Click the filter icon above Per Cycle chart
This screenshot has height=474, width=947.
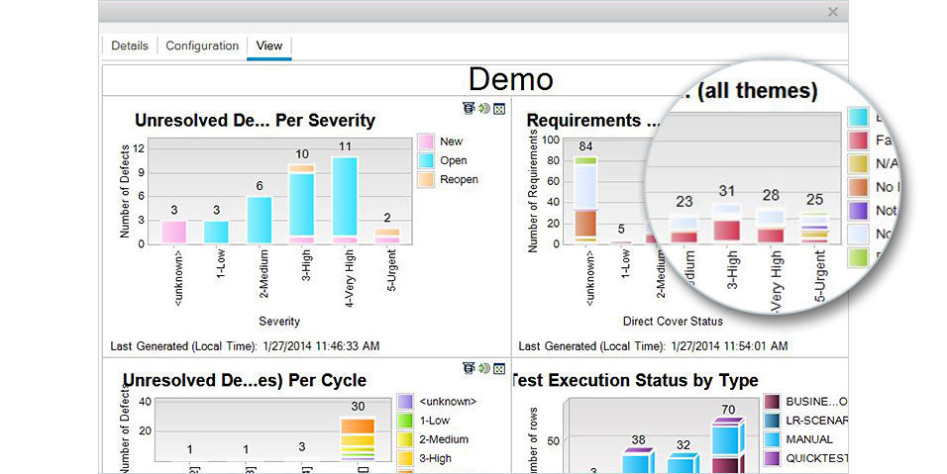pyautogui.click(x=469, y=368)
